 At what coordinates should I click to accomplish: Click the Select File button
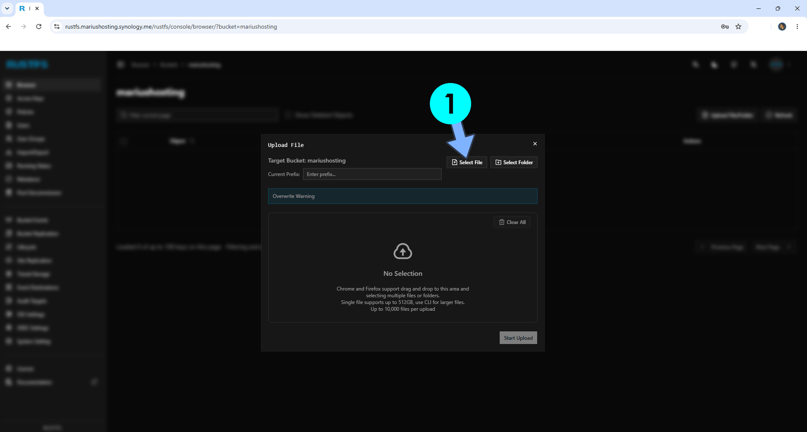[466, 162]
